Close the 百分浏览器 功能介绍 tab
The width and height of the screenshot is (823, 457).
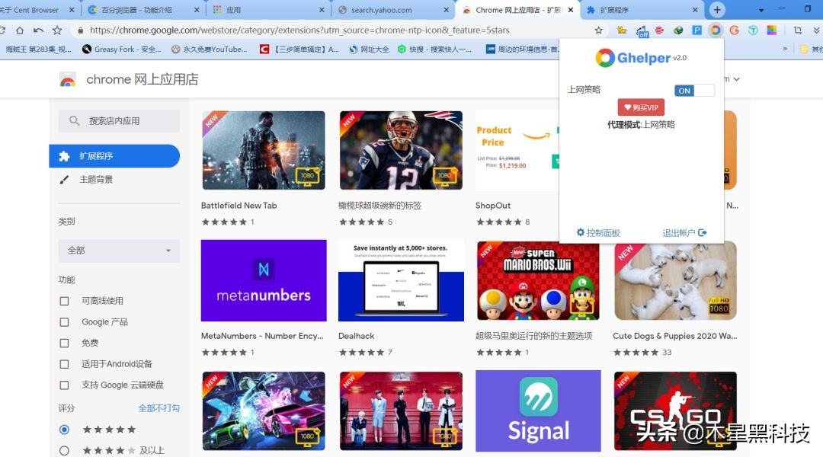[197, 10]
